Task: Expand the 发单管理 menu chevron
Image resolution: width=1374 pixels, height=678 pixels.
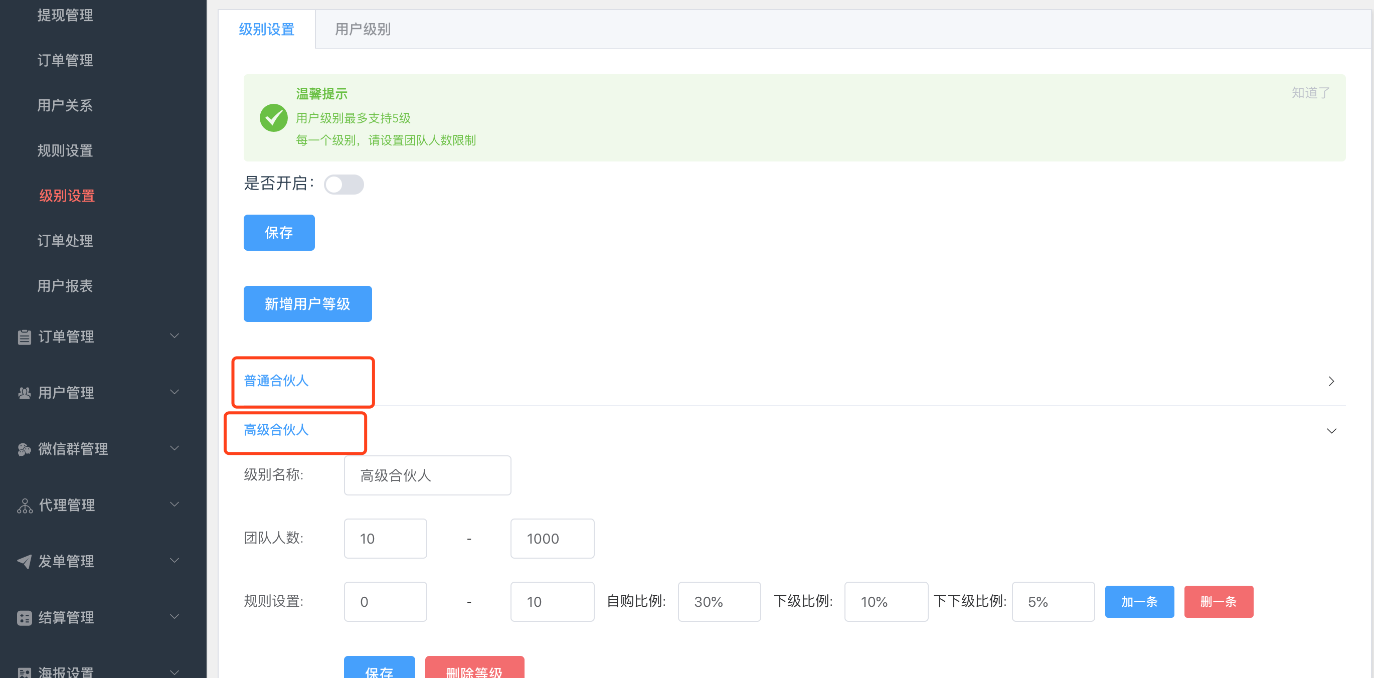Action: (x=175, y=560)
